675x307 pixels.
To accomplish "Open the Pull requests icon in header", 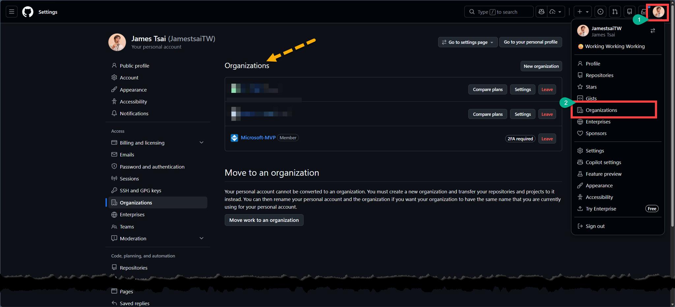I will (x=615, y=12).
